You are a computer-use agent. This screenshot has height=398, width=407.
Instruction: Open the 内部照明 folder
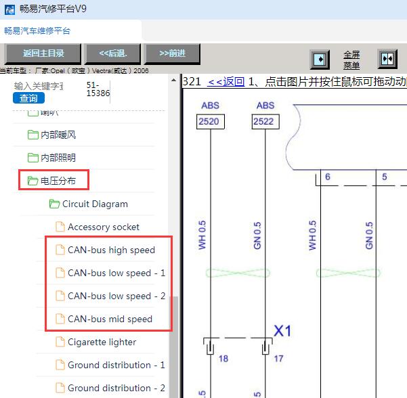click(58, 158)
